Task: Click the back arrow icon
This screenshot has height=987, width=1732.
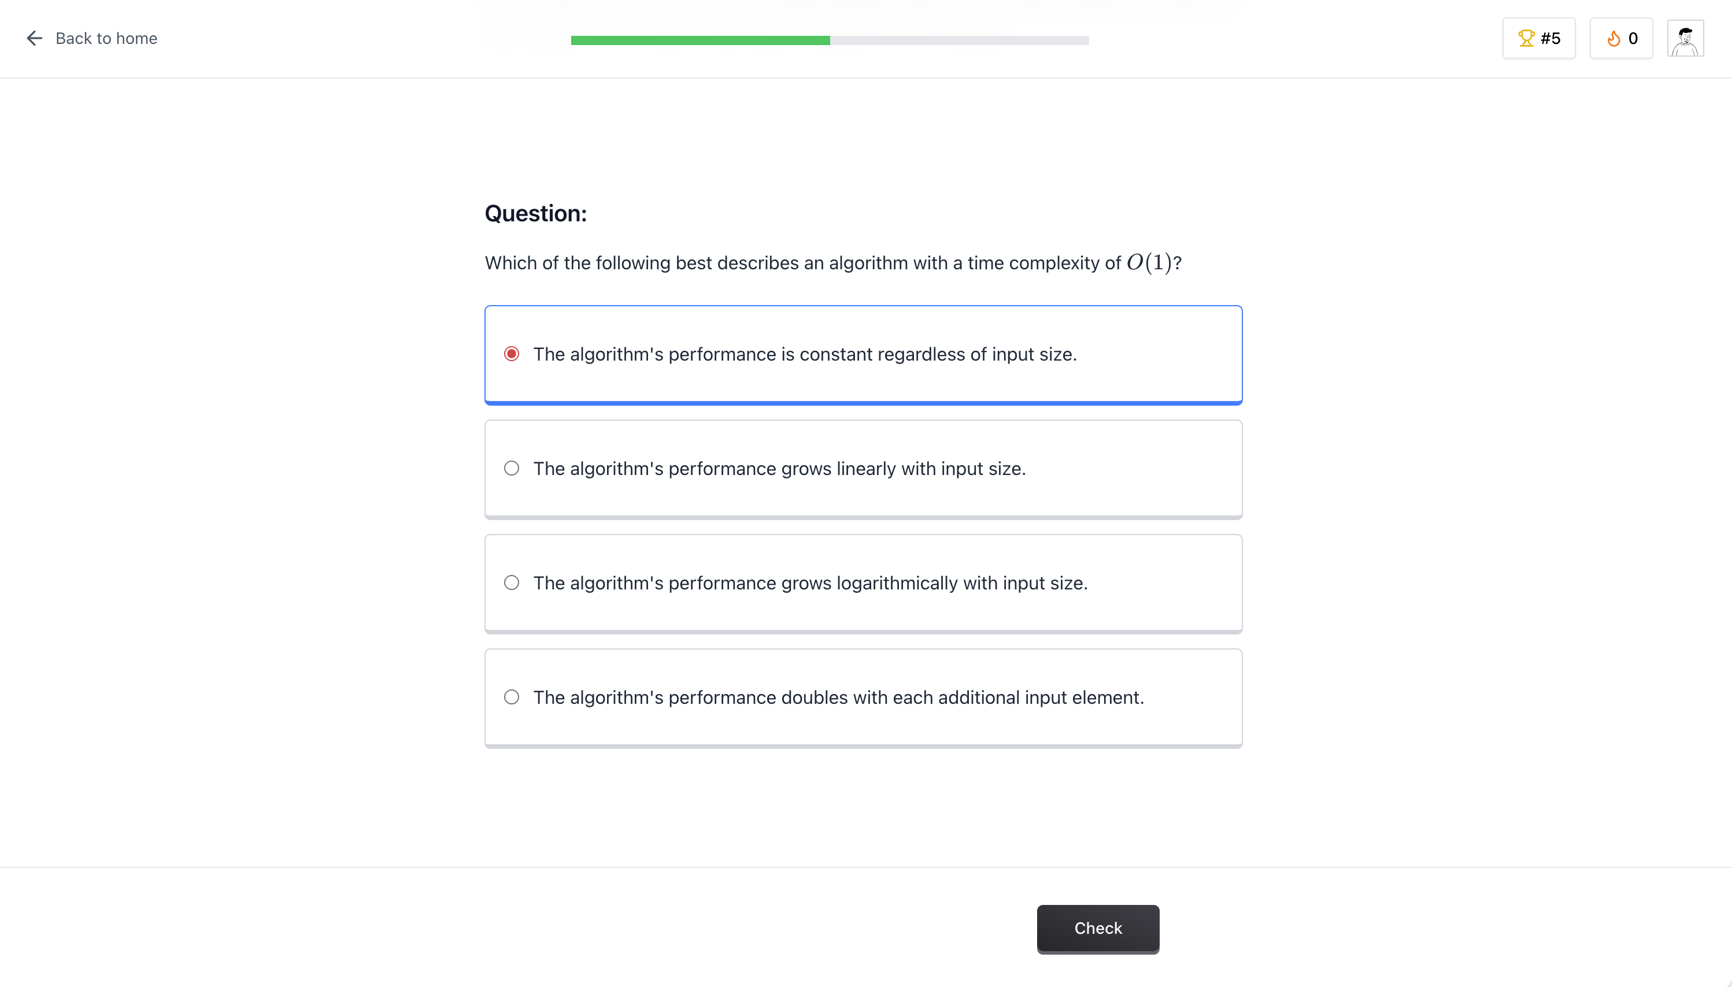Action: point(34,39)
